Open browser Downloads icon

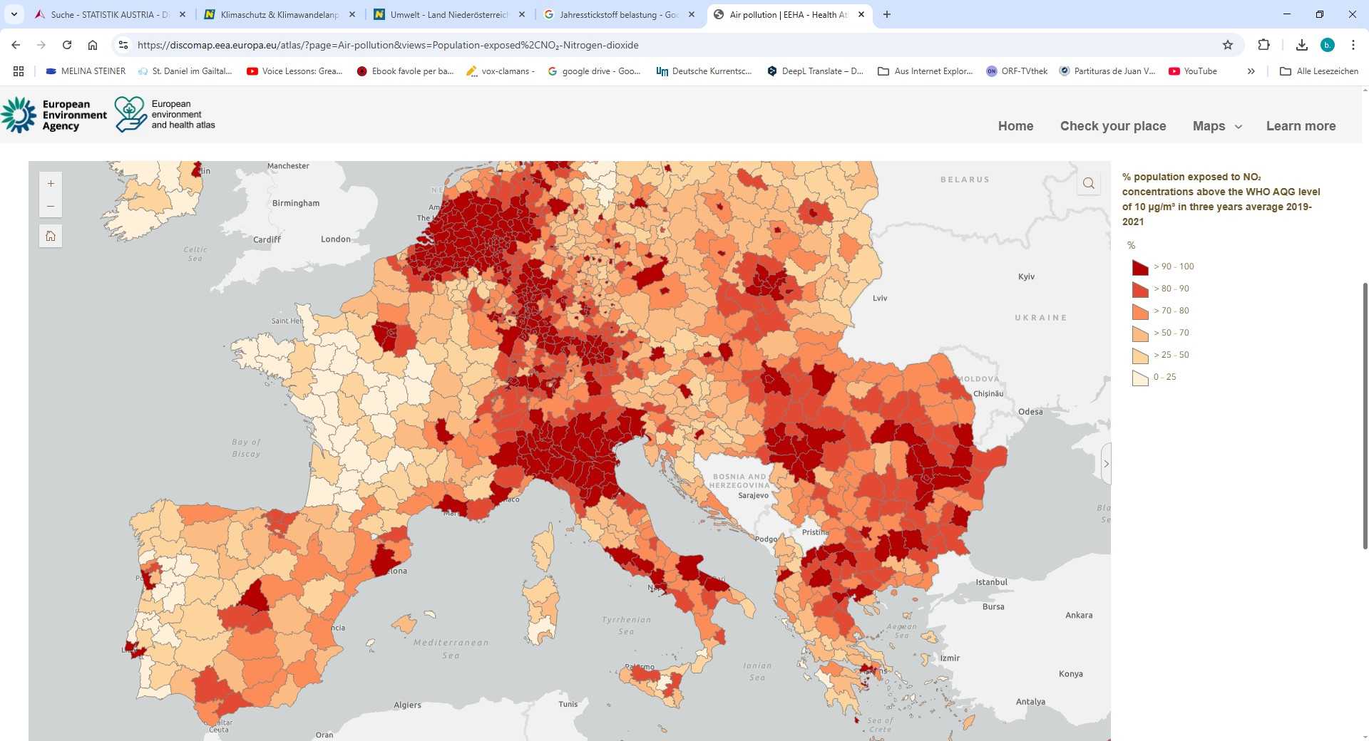pos(1302,44)
